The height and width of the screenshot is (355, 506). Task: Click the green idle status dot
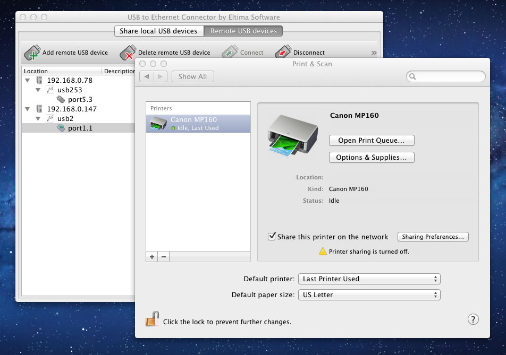pos(173,128)
